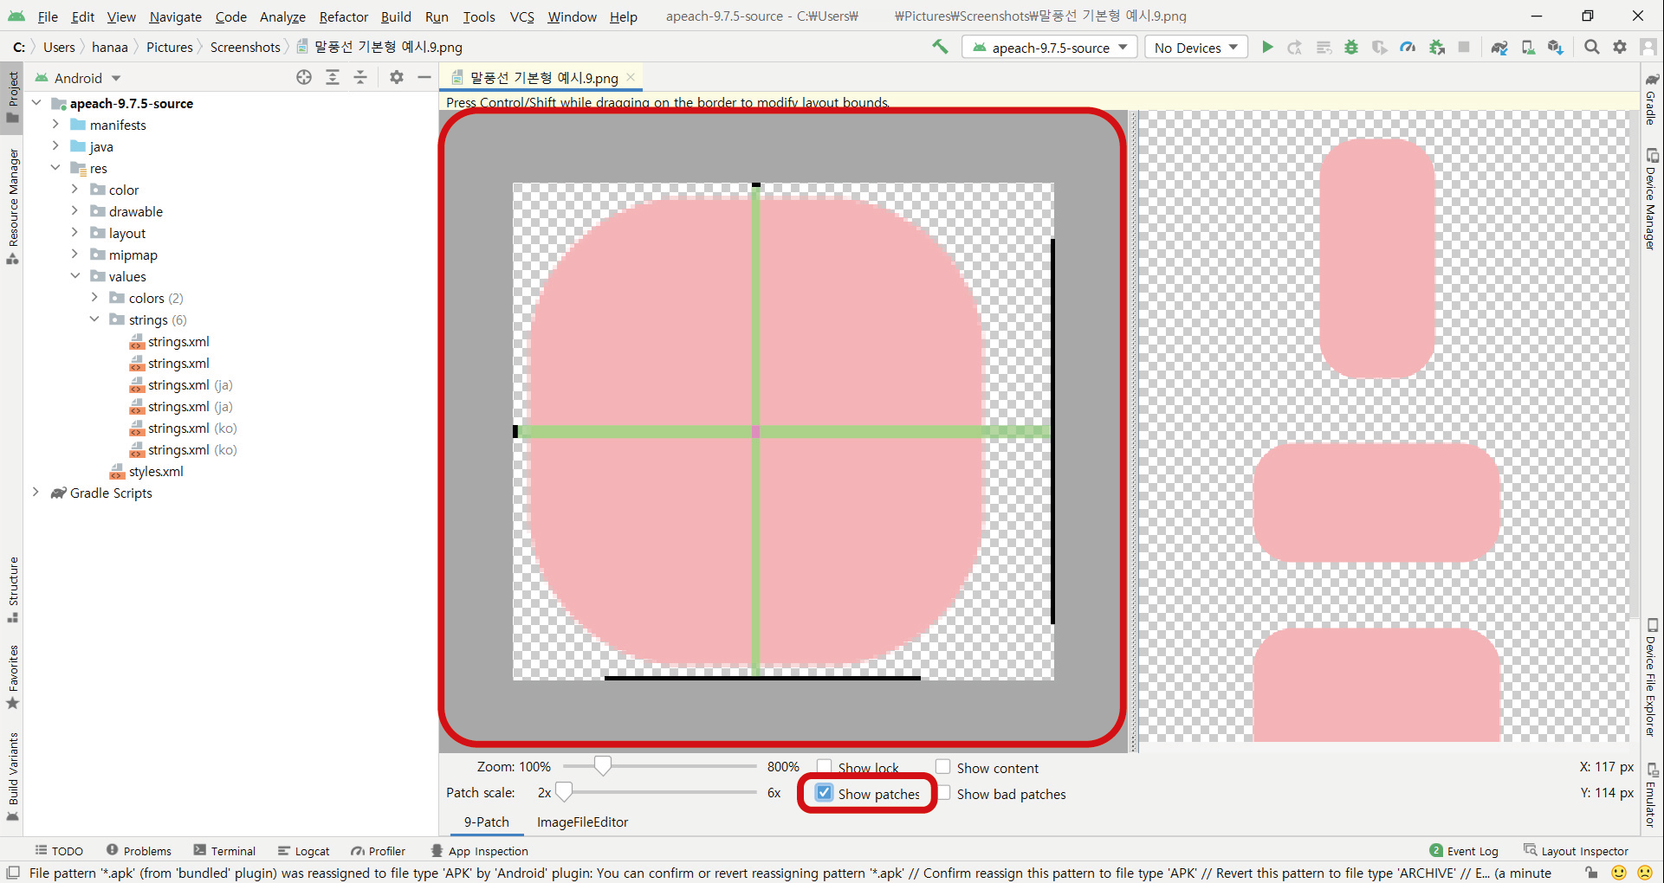This screenshot has width=1664, height=883.
Task: Open the Analyze menu
Action: click(282, 16)
